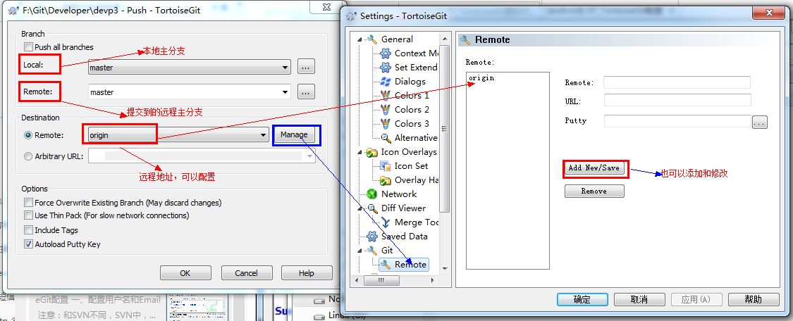
Task: Select Network in the settings tree
Action: 399,194
